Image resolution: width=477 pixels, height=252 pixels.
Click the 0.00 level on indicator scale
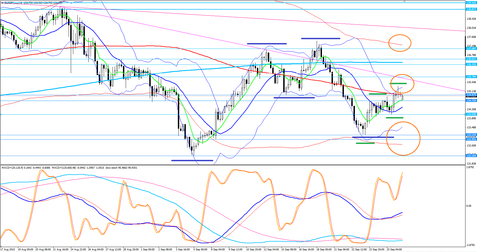pyautogui.click(x=469, y=206)
